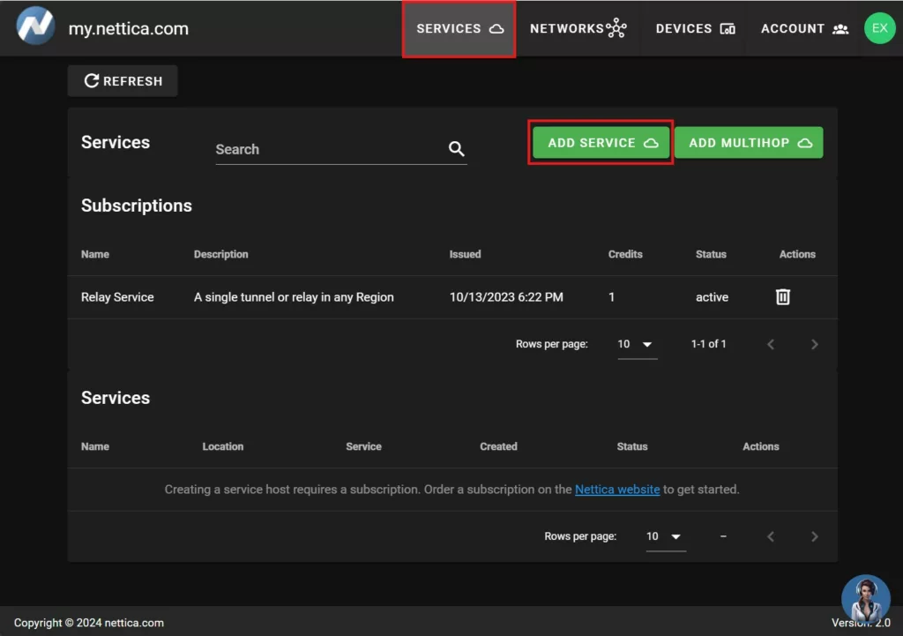Screen dimensions: 903x636
Task: Click the search magnifying glass icon
Action: click(456, 149)
